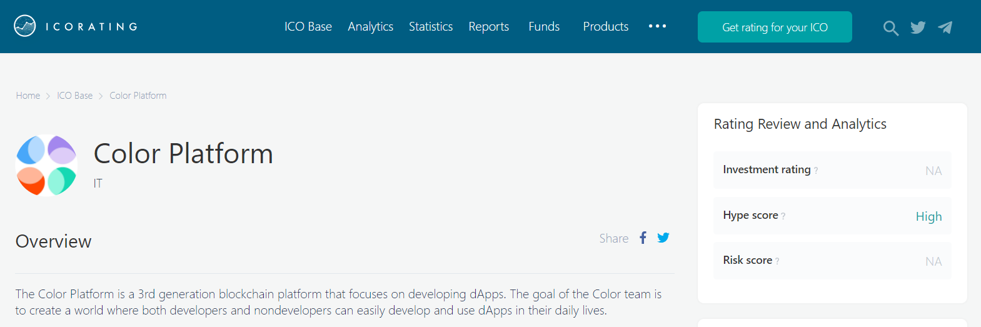
Task: Show Hype score help question mark
Action: pyautogui.click(x=783, y=216)
